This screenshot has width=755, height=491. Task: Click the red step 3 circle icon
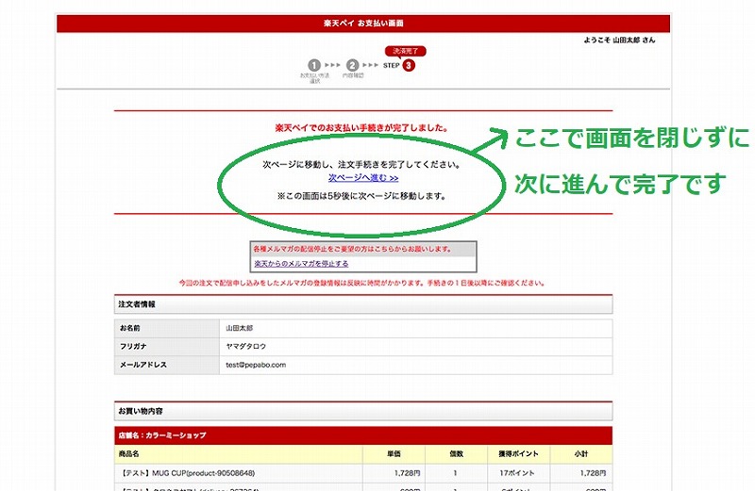point(409,65)
